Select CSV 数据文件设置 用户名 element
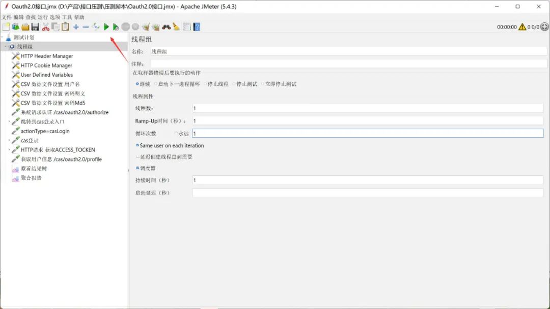Image resolution: width=550 pixels, height=309 pixels. coord(50,84)
